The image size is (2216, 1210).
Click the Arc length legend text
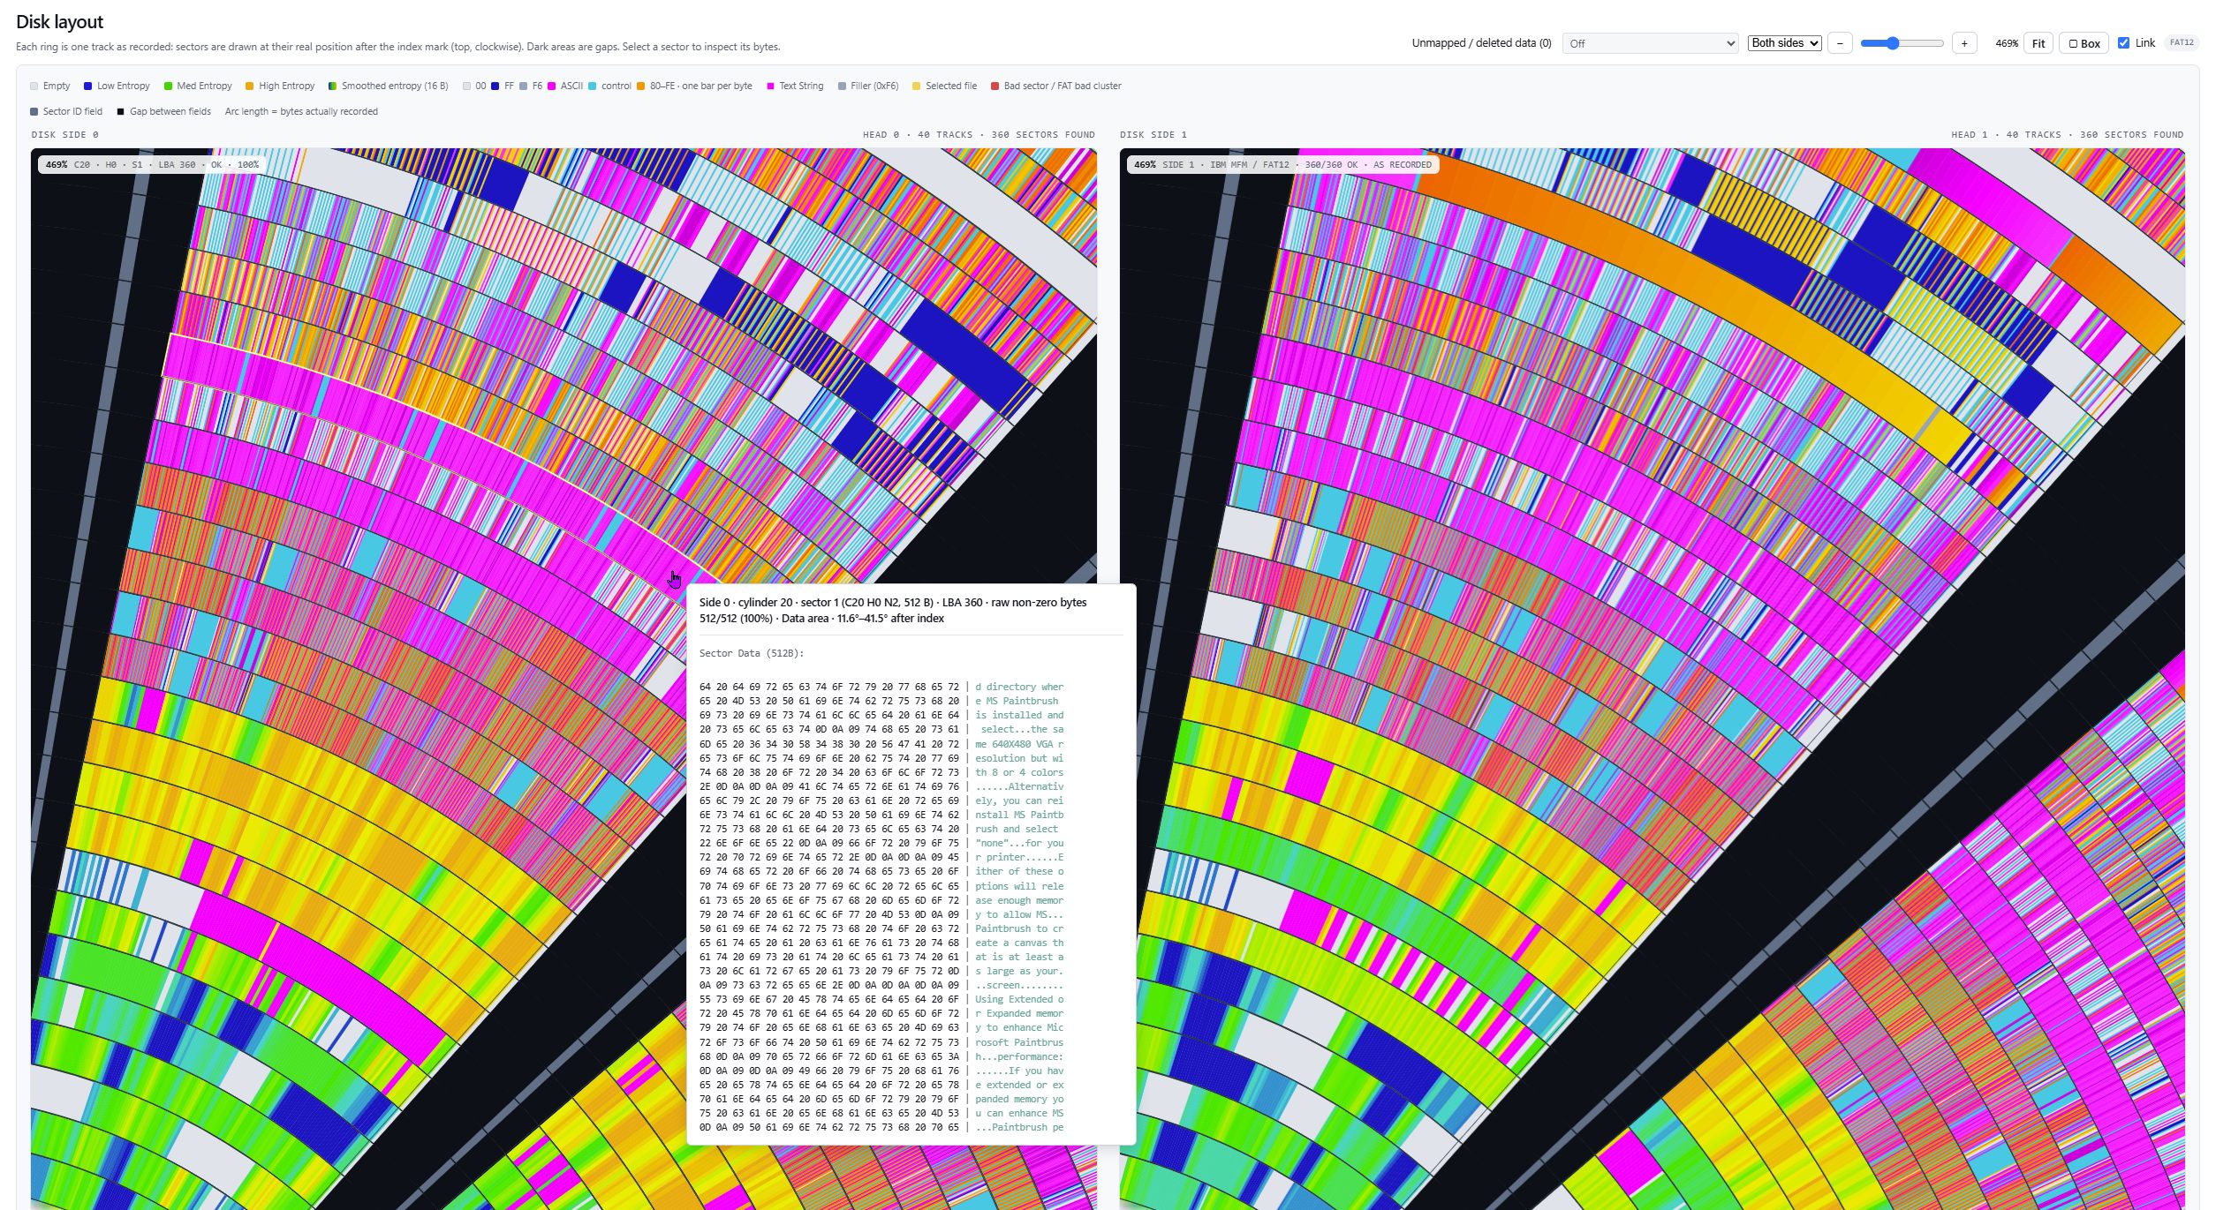(x=301, y=112)
